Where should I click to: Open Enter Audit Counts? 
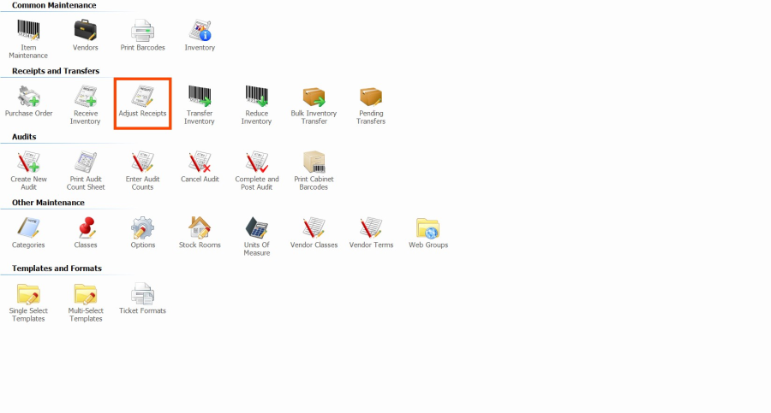point(142,162)
